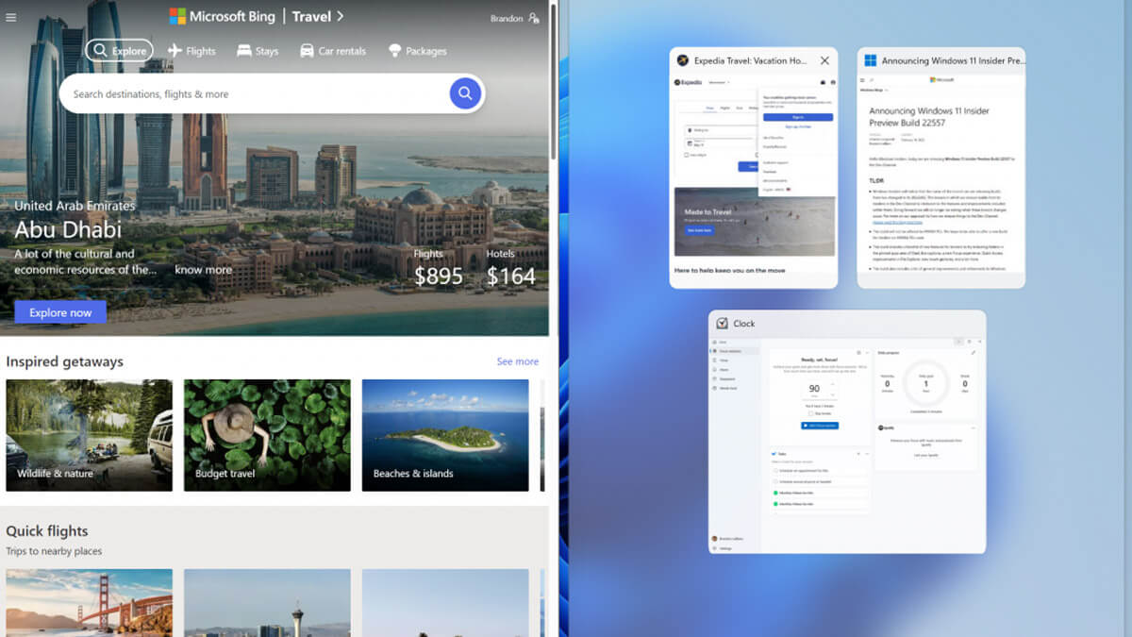Screen dimensions: 1132x637
Task: Open the Budget travel card
Action: [x=267, y=435]
